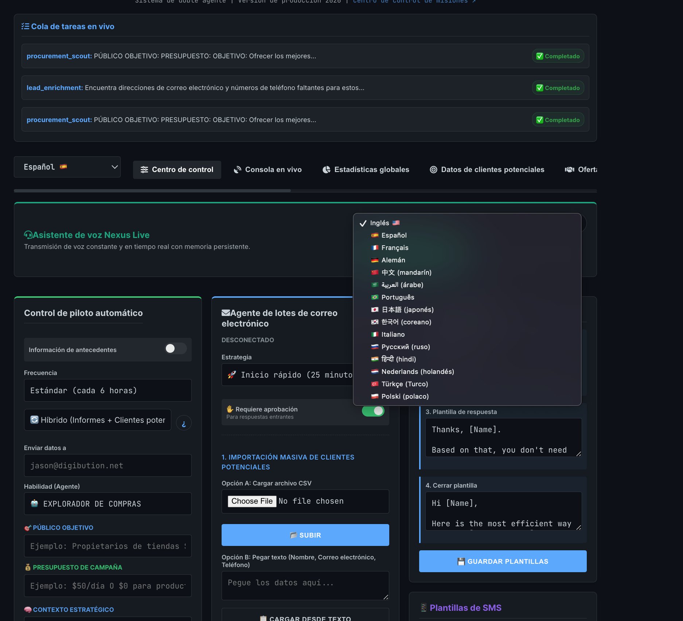Open Estadísticas globales tab

[x=366, y=170]
